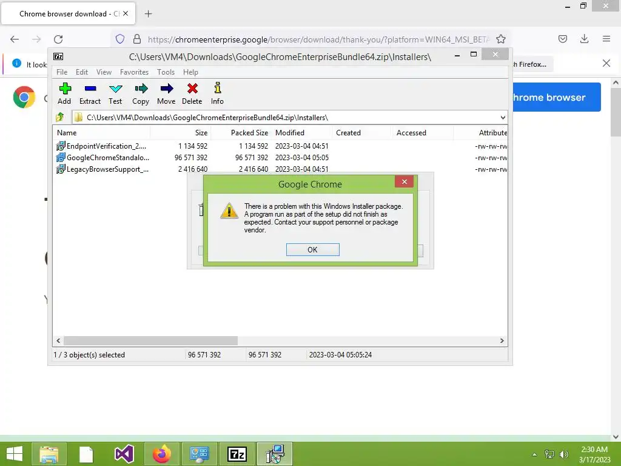The width and height of the screenshot is (621, 466).
Task: Click the 7z logo in title bar
Action: pyautogui.click(x=58, y=56)
